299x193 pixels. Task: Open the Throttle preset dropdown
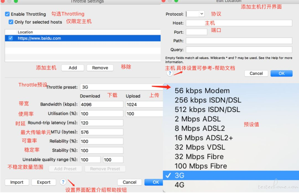(121, 87)
